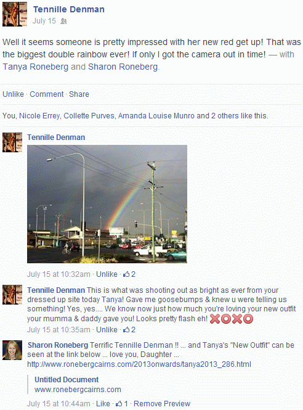Unlike the main post

pyautogui.click(x=13, y=94)
